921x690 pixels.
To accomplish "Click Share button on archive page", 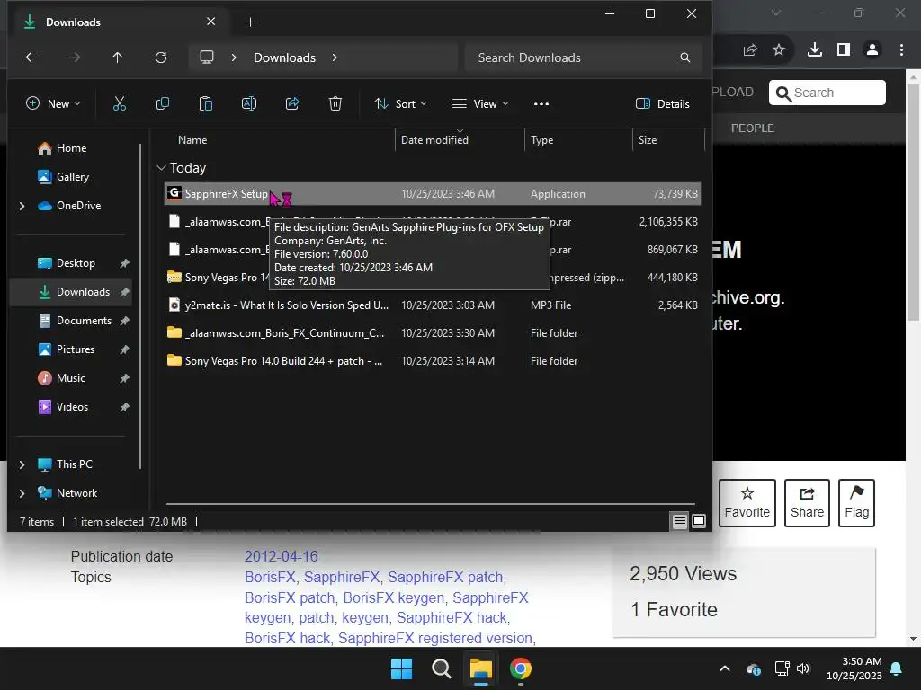I will [x=807, y=503].
